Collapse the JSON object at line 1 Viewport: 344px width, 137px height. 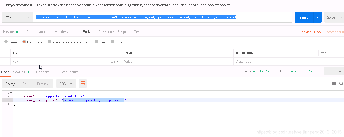(11, 93)
